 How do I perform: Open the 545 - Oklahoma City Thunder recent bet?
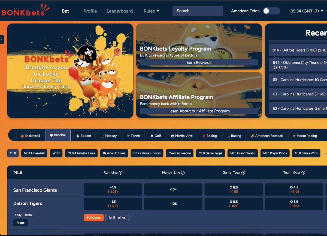(298, 65)
